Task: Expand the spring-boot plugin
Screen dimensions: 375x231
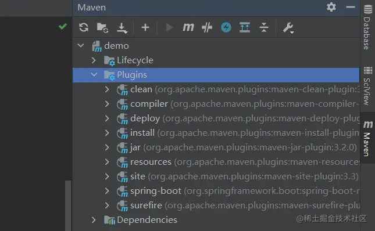Action: click(x=107, y=191)
